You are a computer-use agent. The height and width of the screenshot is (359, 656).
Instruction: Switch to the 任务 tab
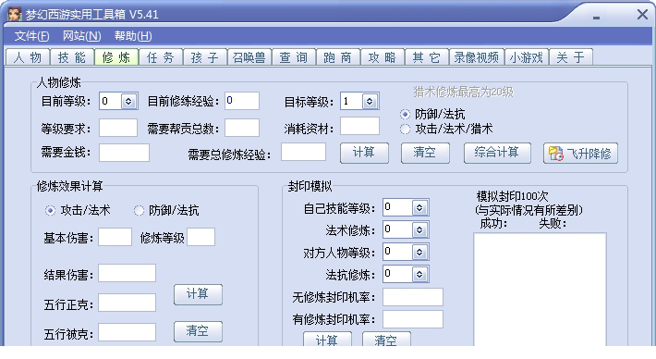(x=161, y=57)
